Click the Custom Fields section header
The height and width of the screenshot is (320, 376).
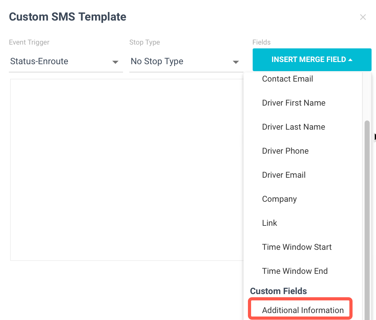278,291
